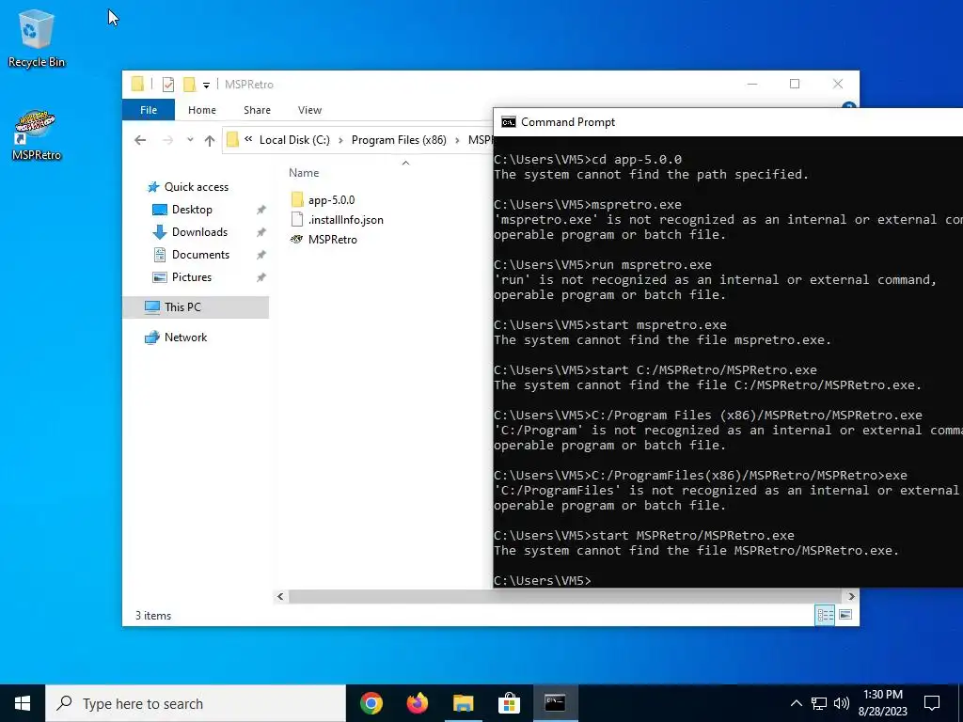Open Customize Quick Access Toolbar dropdown

point(206,85)
